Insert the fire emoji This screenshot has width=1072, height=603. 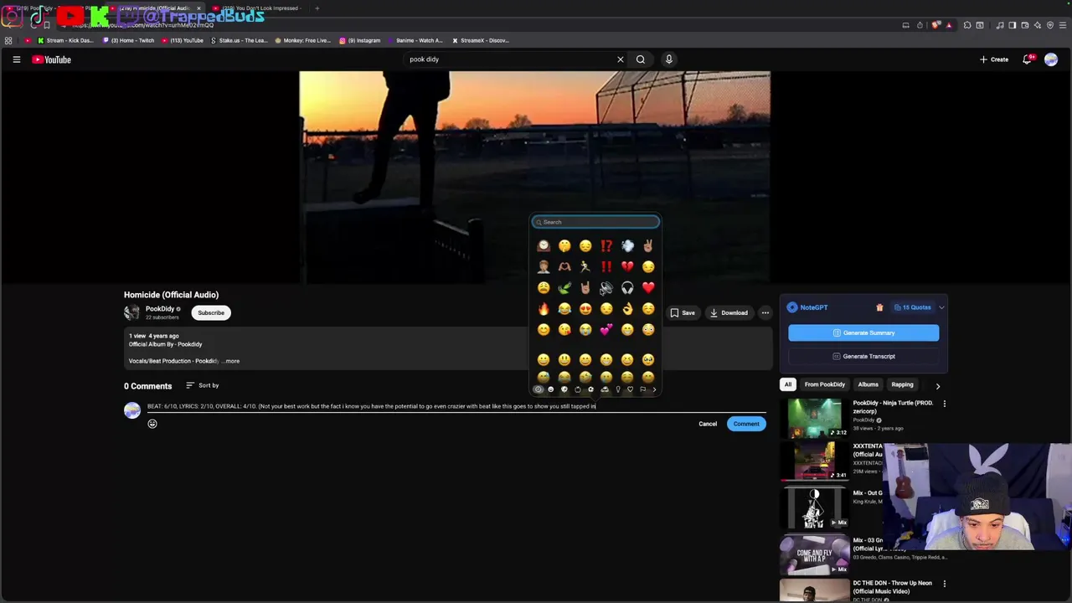click(x=544, y=308)
